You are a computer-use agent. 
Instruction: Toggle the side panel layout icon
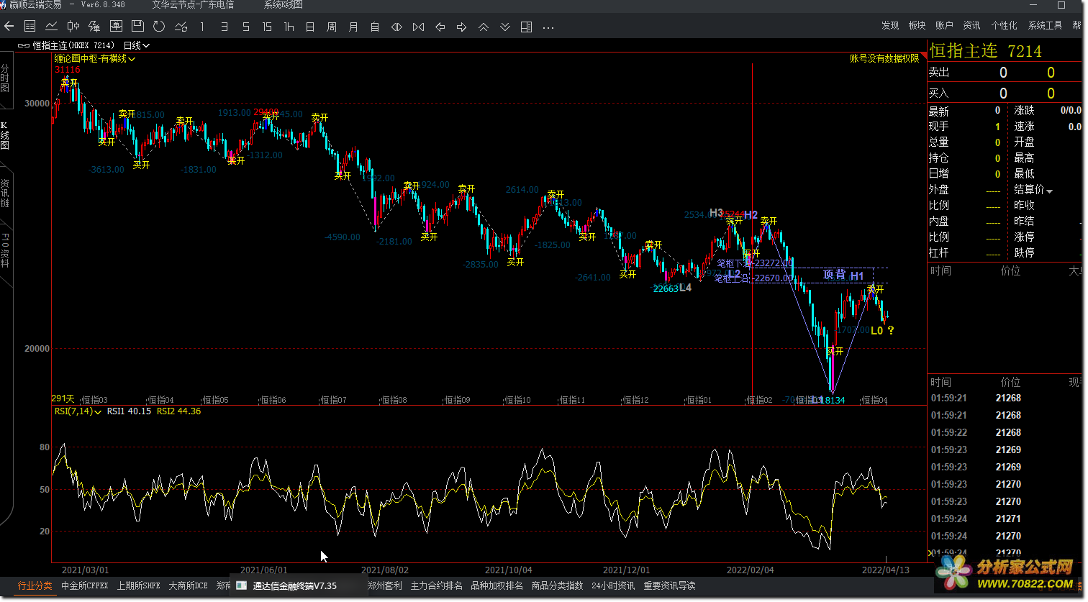click(x=526, y=27)
